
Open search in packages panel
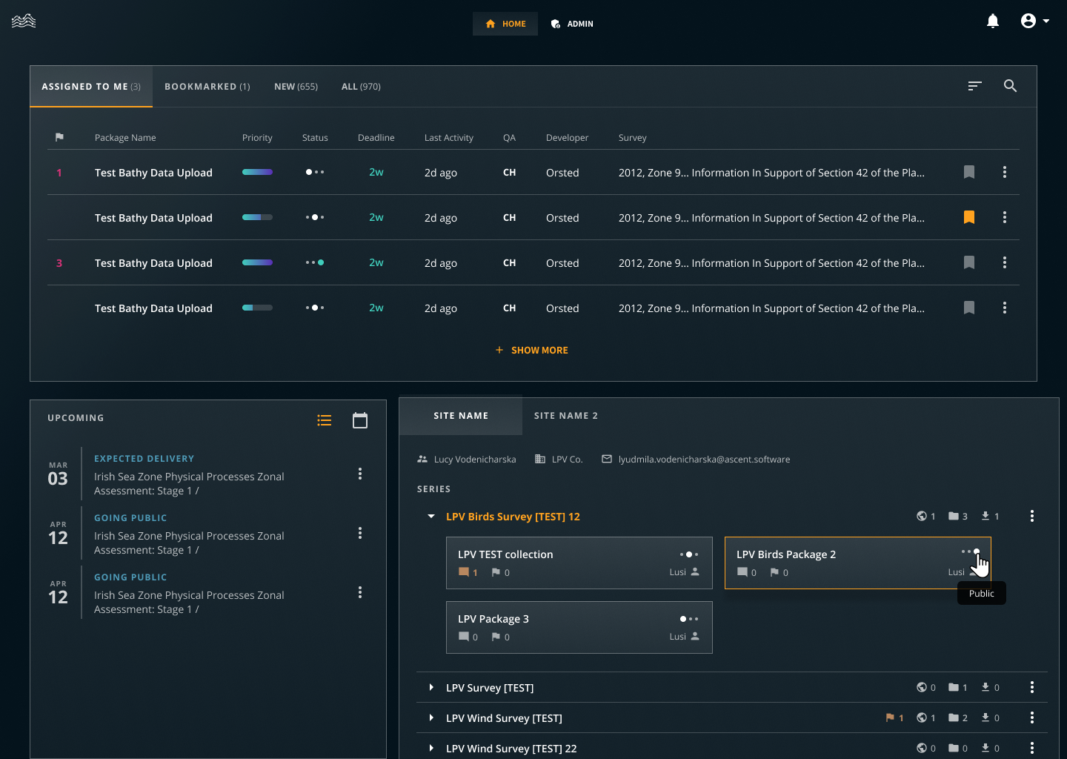[1010, 86]
